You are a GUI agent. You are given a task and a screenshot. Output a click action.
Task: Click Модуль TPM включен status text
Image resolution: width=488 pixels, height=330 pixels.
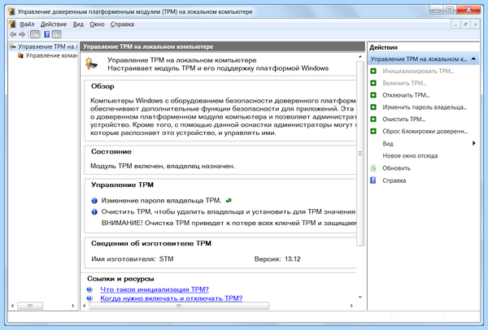[163, 166]
